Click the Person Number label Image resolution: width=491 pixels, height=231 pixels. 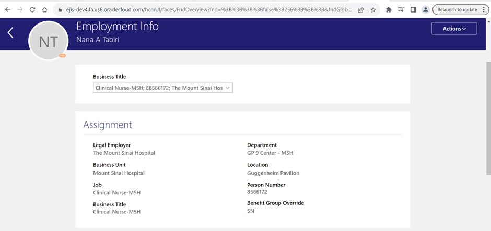[266, 185]
